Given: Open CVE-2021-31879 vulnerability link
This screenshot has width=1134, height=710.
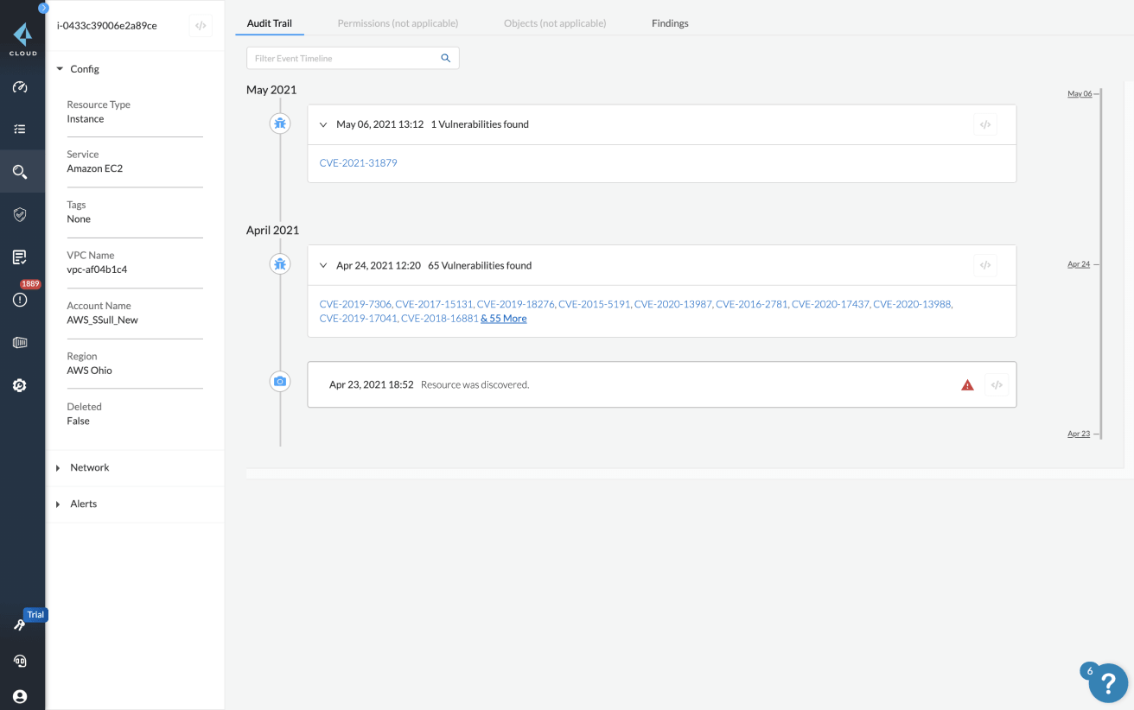Looking at the screenshot, I should click(x=358, y=162).
